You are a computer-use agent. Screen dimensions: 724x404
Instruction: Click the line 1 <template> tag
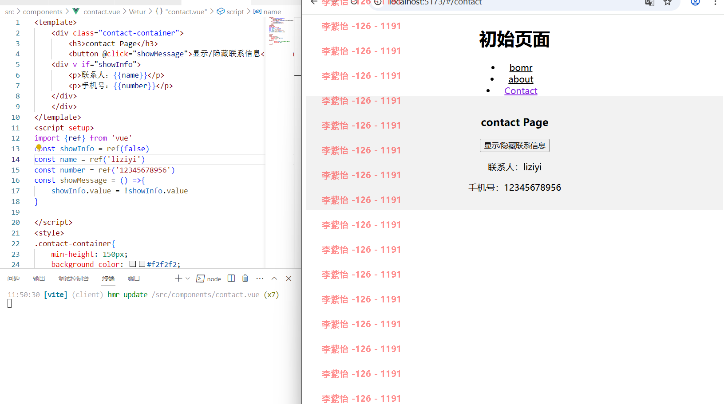pyautogui.click(x=55, y=22)
